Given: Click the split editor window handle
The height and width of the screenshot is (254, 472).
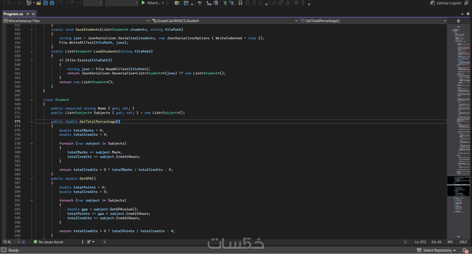Looking at the screenshot, I should [x=458, y=21].
